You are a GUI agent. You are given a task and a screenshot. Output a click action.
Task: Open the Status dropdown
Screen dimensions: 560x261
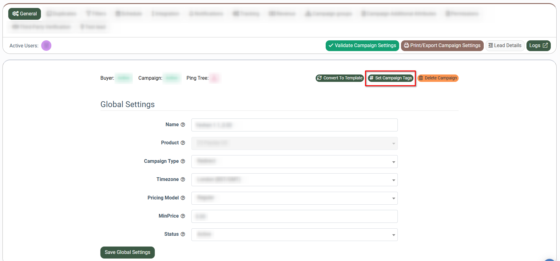coord(294,235)
